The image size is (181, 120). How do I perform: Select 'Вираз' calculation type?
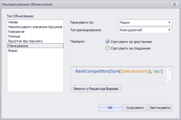point(35,51)
